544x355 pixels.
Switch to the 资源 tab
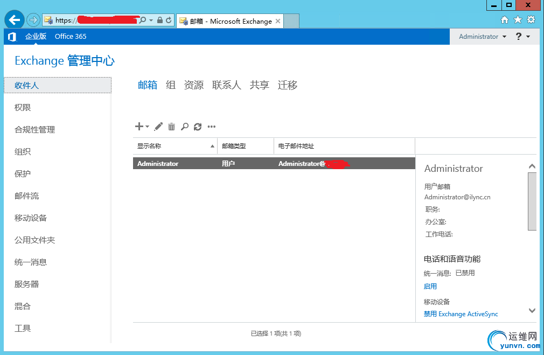(193, 85)
